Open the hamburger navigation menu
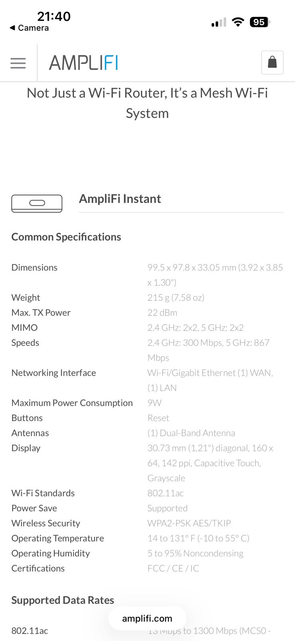The width and height of the screenshot is (295, 641). (x=18, y=63)
